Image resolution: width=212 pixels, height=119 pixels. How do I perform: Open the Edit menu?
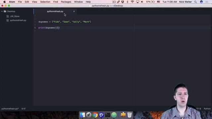click(x=27, y=2)
